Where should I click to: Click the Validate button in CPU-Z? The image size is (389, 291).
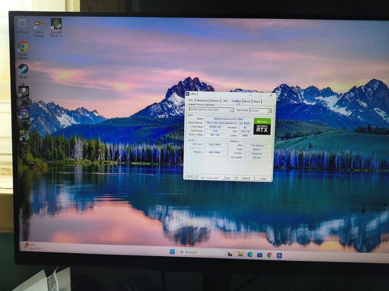click(x=246, y=178)
